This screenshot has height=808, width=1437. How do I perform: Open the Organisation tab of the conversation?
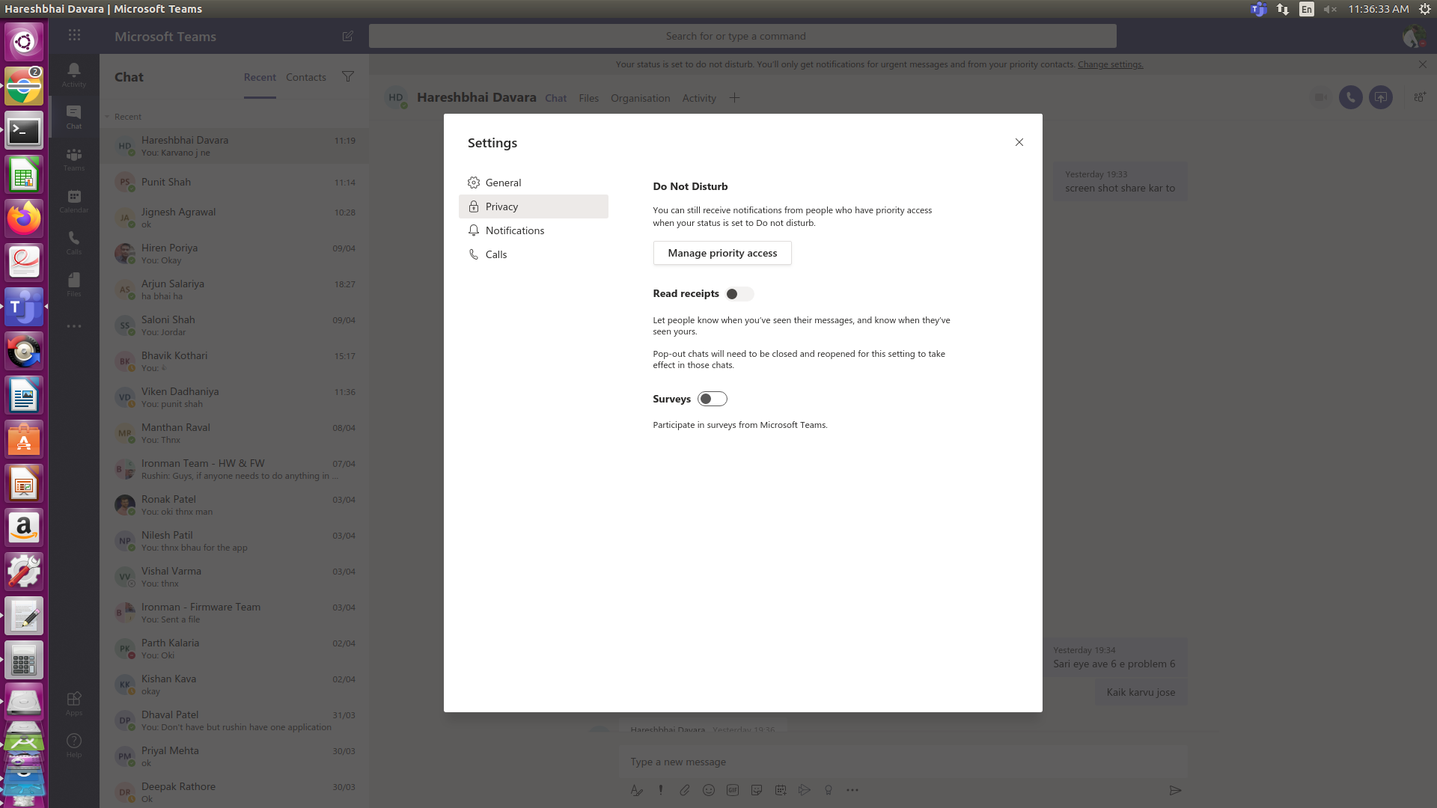[640, 98]
